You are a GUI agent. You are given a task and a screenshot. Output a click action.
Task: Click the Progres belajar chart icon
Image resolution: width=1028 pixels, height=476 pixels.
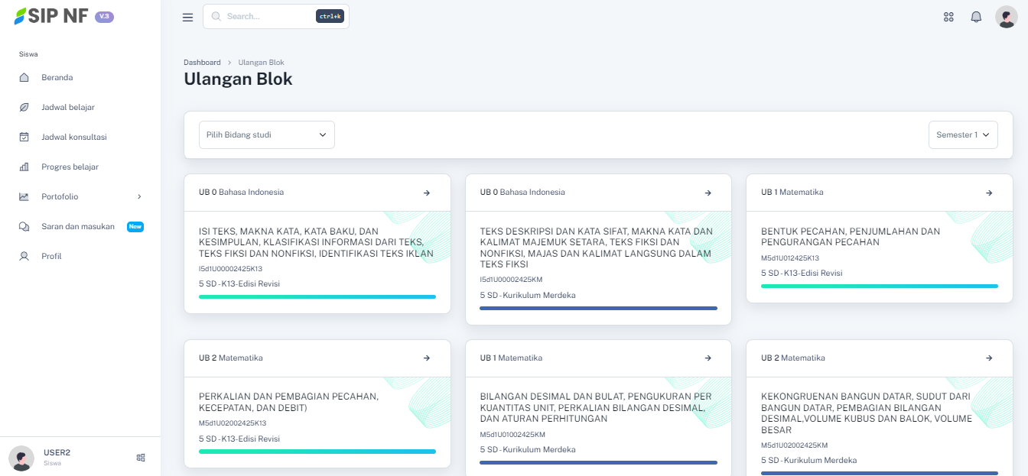click(x=24, y=167)
